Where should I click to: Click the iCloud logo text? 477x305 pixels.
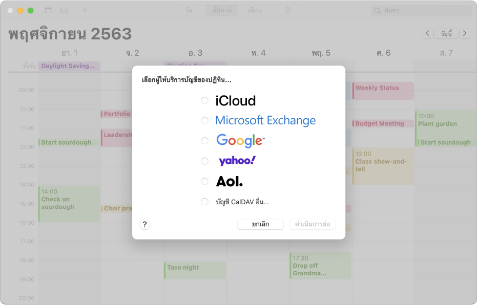tap(236, 100)
